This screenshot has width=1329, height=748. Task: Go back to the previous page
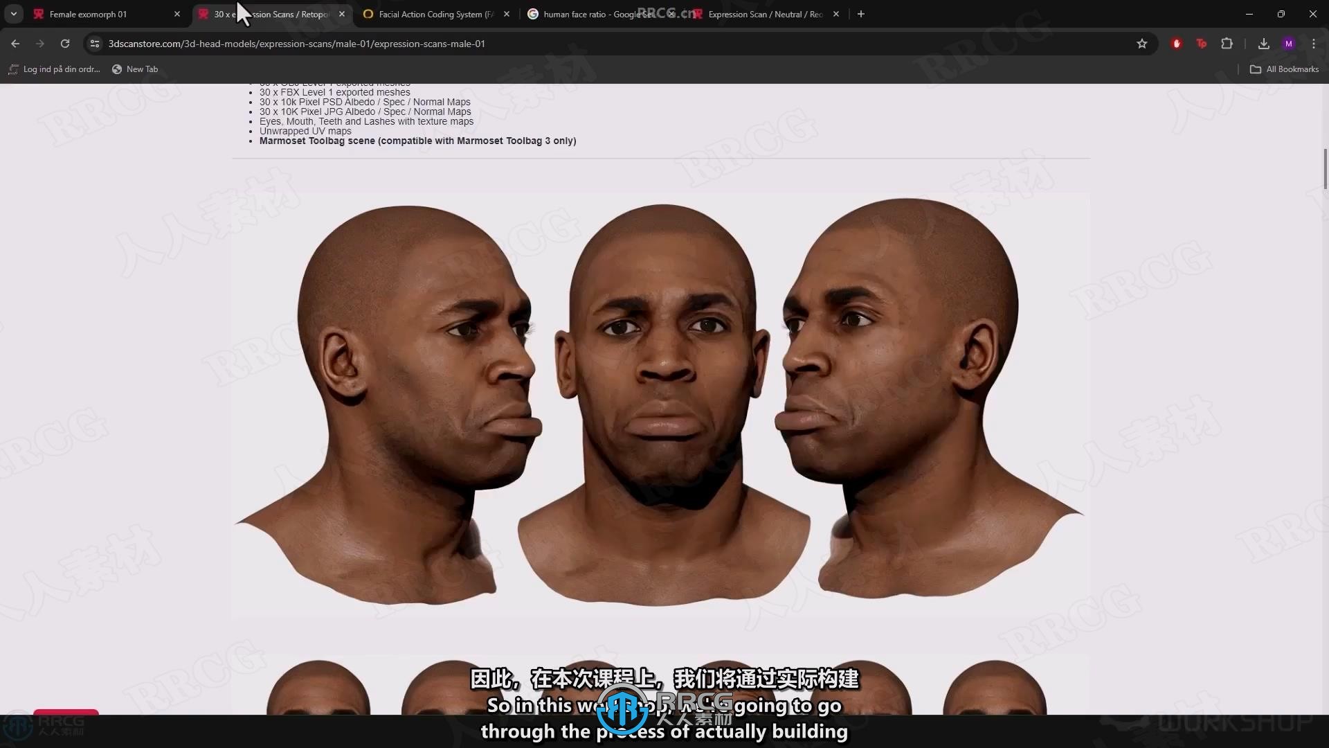[15, 44]
